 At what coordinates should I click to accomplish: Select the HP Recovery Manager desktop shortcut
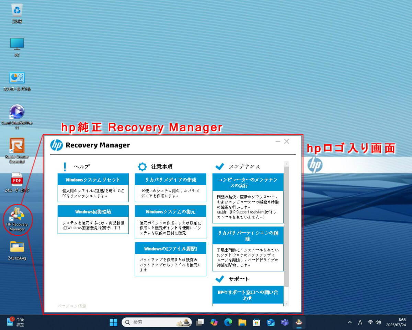[x=17, y=219]
